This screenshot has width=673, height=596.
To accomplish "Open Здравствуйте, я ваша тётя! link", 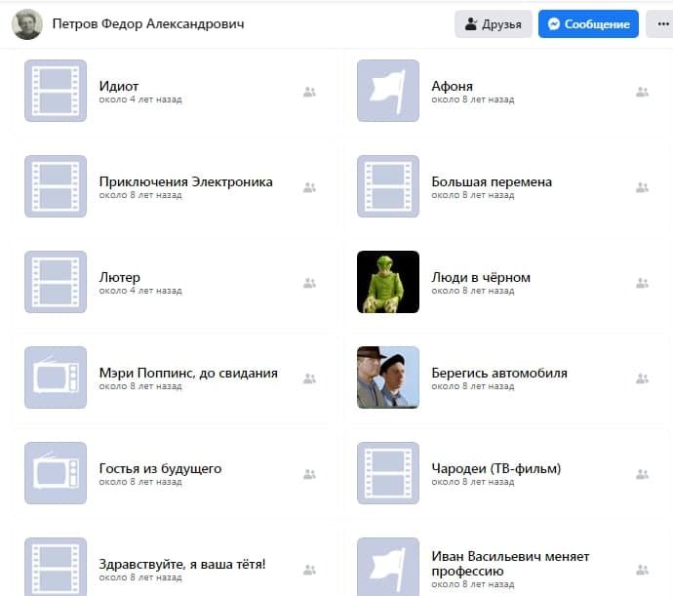I will point(182,564).
